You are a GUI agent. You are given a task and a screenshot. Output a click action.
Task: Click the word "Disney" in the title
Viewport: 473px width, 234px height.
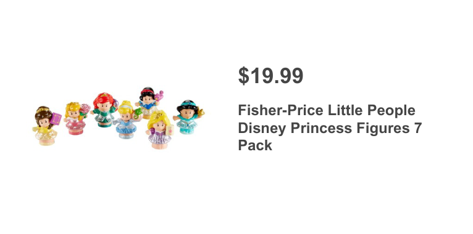262,129
